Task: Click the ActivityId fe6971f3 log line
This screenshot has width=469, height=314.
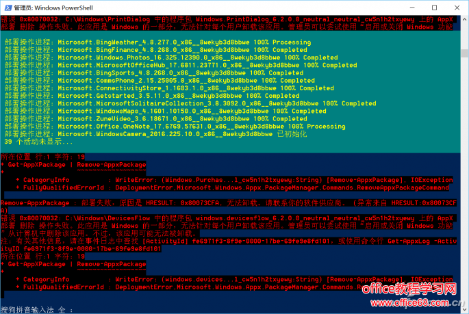Action: 229,241
